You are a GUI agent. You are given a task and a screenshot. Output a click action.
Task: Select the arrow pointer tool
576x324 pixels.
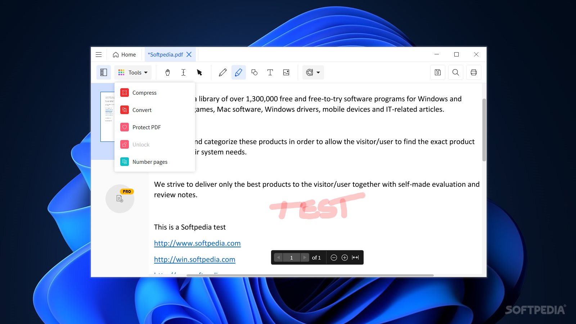(199, 72)
